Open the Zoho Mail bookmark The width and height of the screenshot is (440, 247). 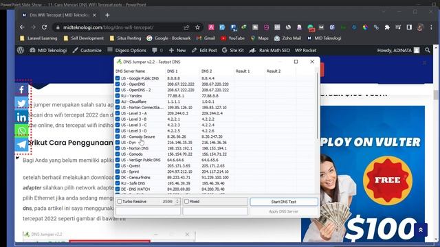(287, 38)
